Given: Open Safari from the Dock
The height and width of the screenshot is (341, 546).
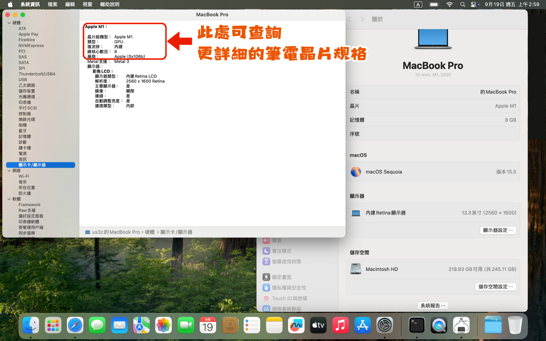Looking at the screenshot, I should (75, 325).
